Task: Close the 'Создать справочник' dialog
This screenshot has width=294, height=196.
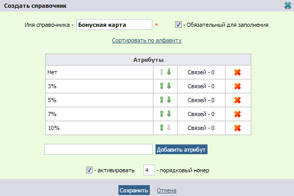Action: pyautogui.click(x=288, y=6)
